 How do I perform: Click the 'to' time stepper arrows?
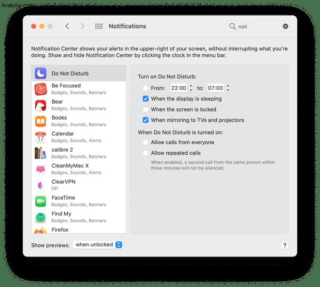click(228, 88)
